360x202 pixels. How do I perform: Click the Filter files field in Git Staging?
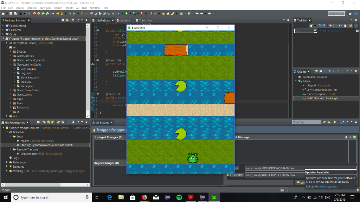[307, 122]
